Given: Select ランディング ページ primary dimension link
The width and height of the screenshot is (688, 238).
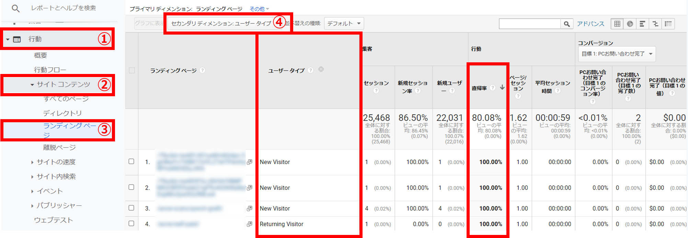Looking at the screenshot, I should tap(219, 9).
